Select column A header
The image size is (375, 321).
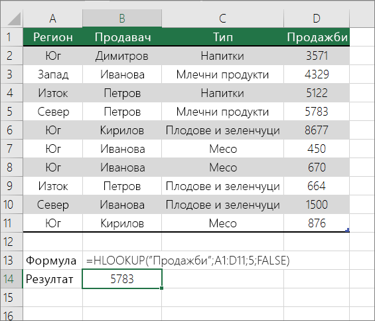point(53,19)
